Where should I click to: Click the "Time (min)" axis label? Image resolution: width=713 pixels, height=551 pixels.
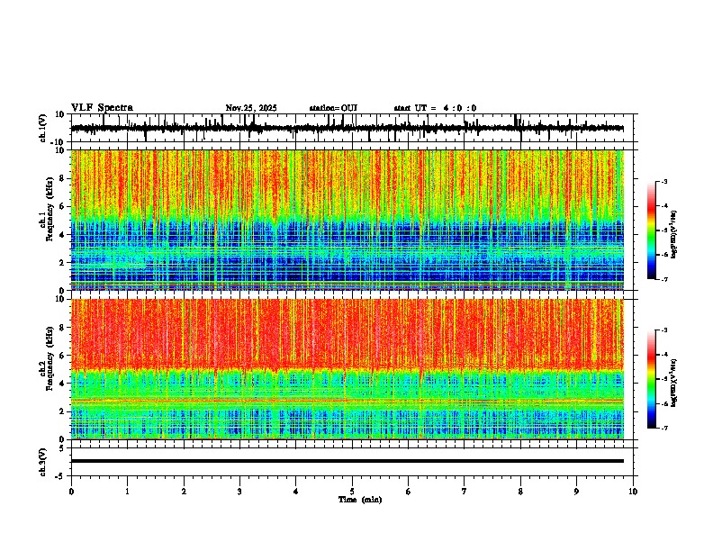(360, 500)
